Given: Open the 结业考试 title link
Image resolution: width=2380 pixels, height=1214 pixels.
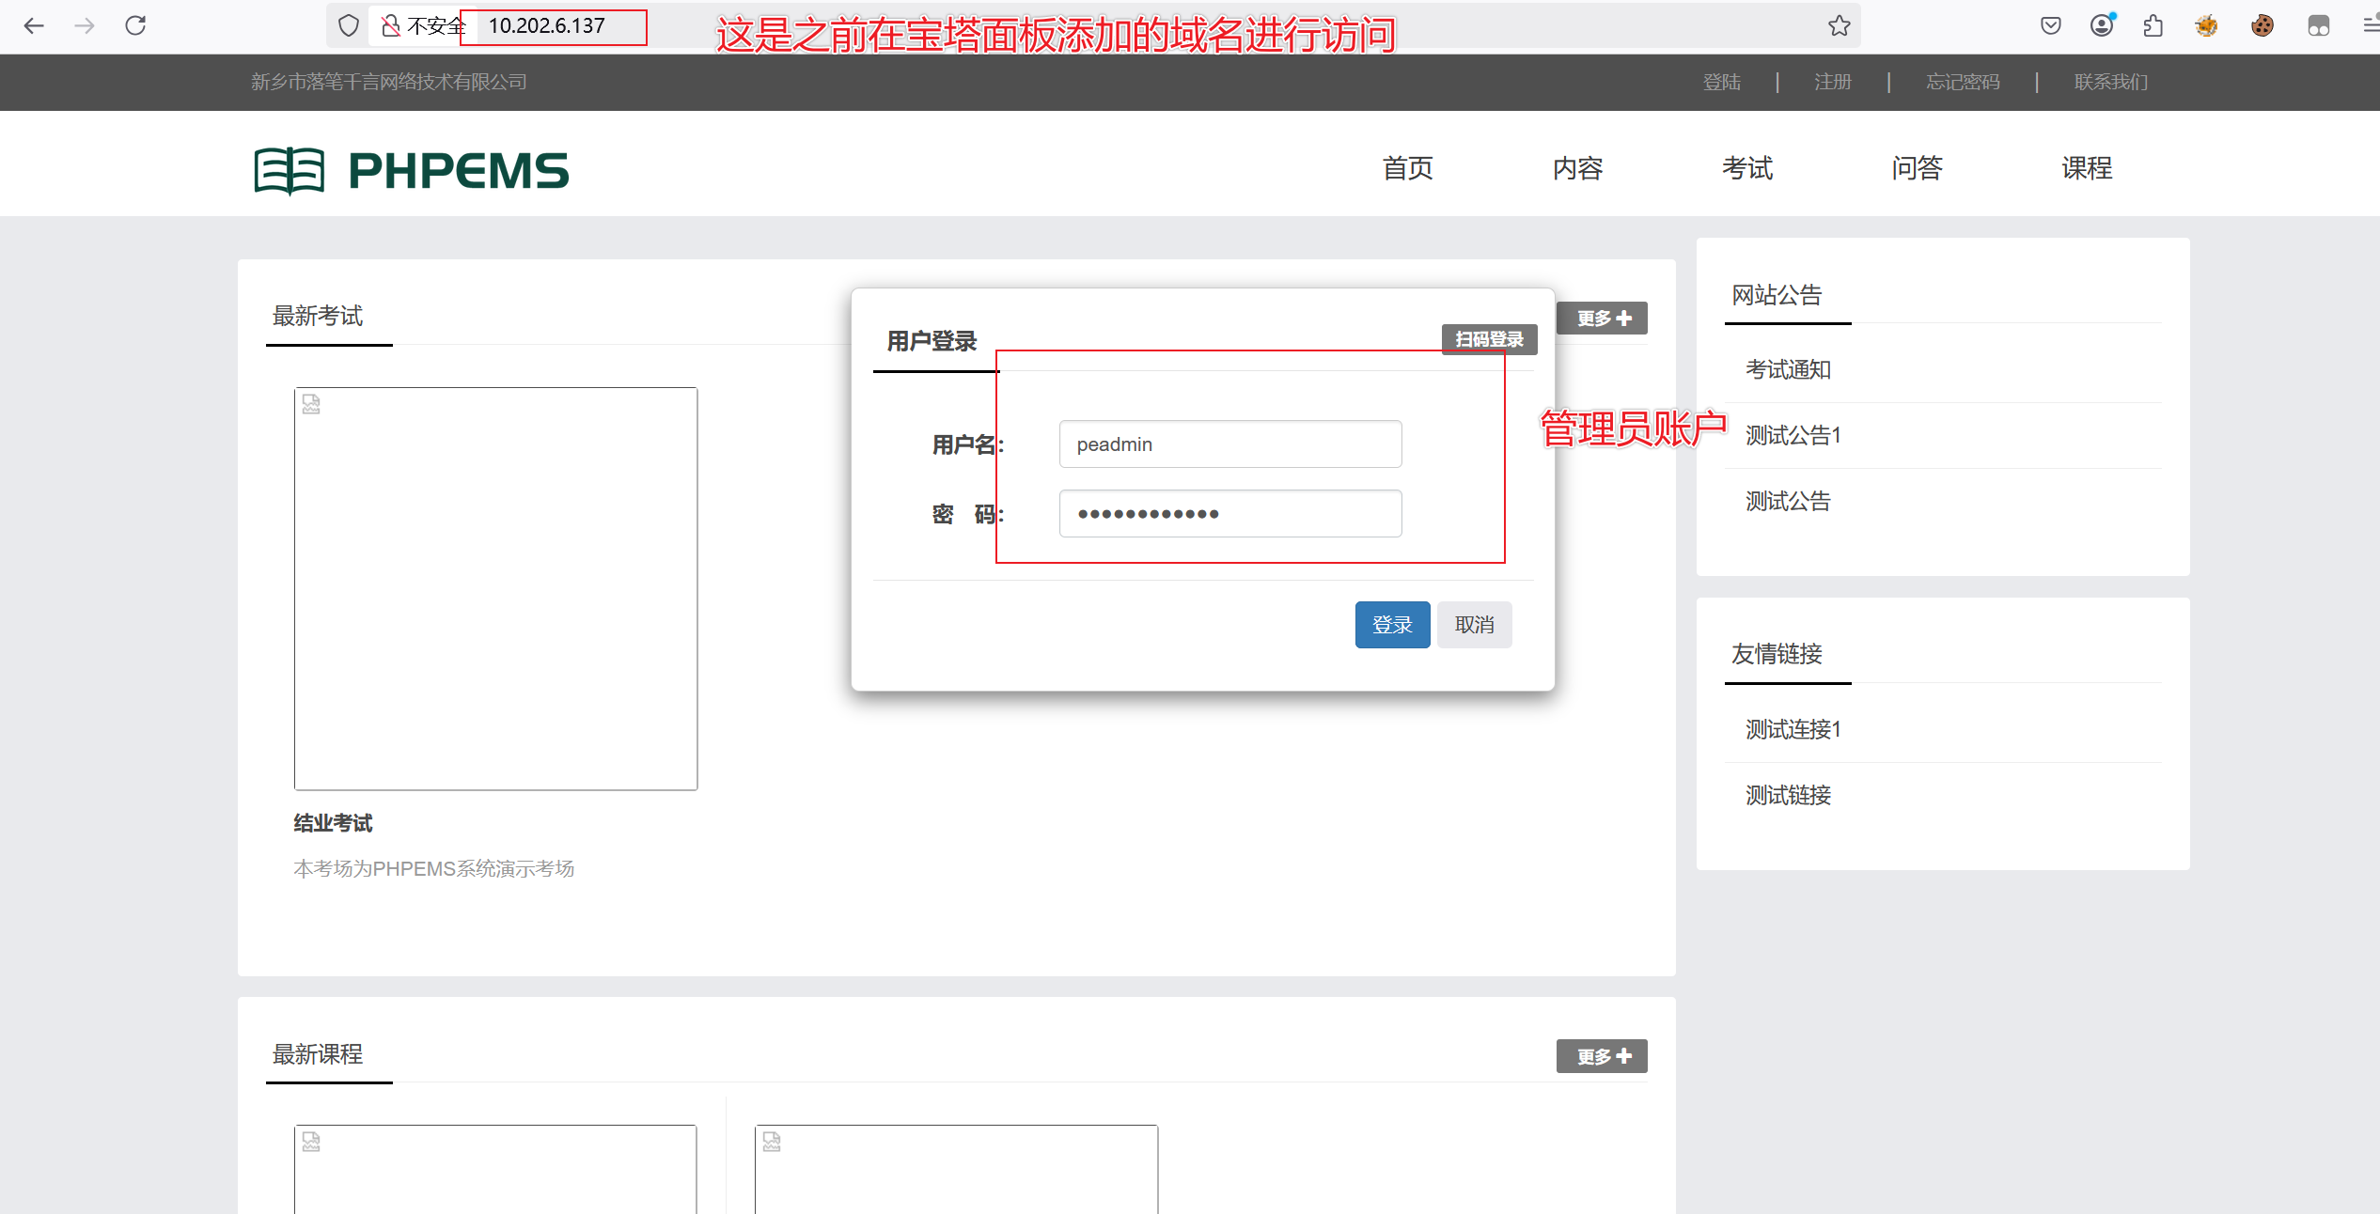Looking at the screenshot, I should tap(333, 823).
